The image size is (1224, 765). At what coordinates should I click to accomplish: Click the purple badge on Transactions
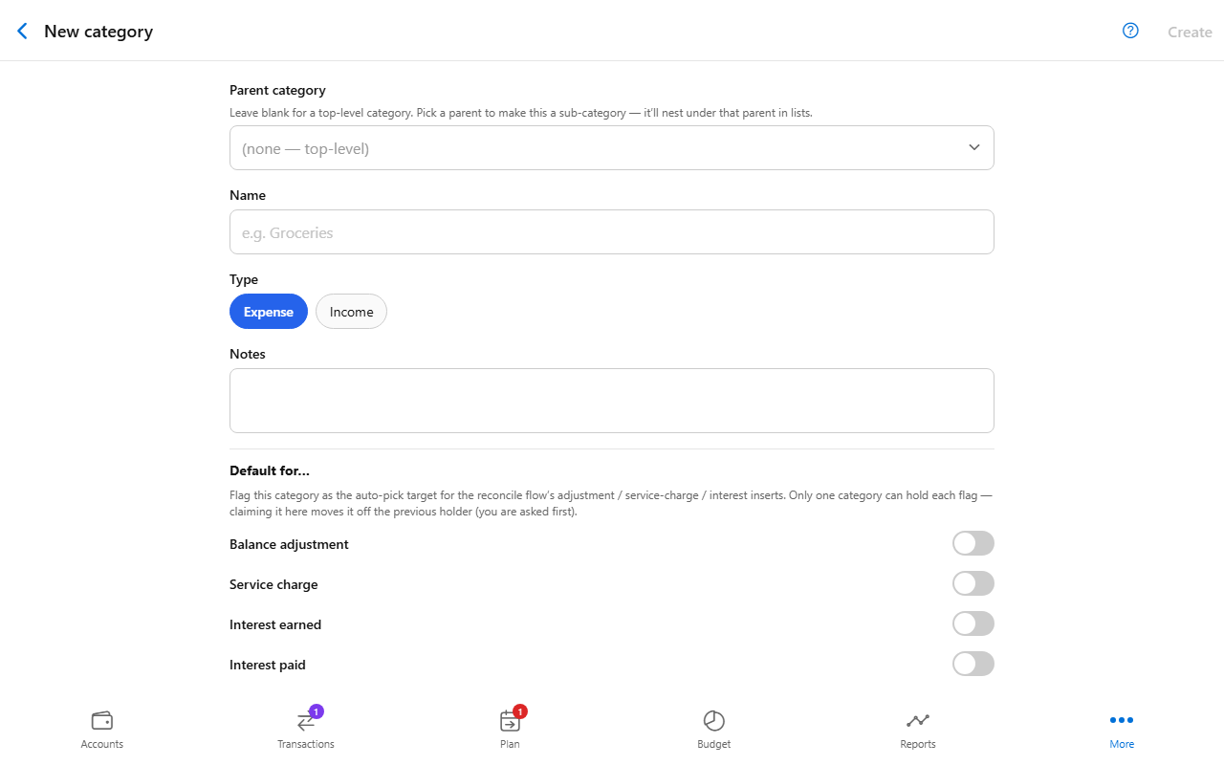pos(317,711)
